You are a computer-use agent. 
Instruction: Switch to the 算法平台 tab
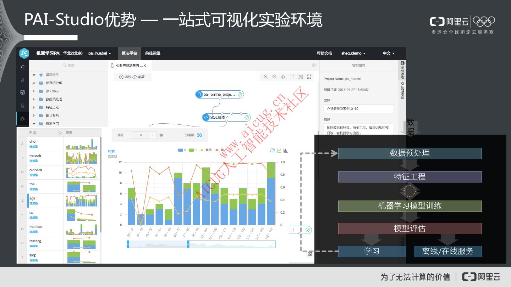pos(129,54)
